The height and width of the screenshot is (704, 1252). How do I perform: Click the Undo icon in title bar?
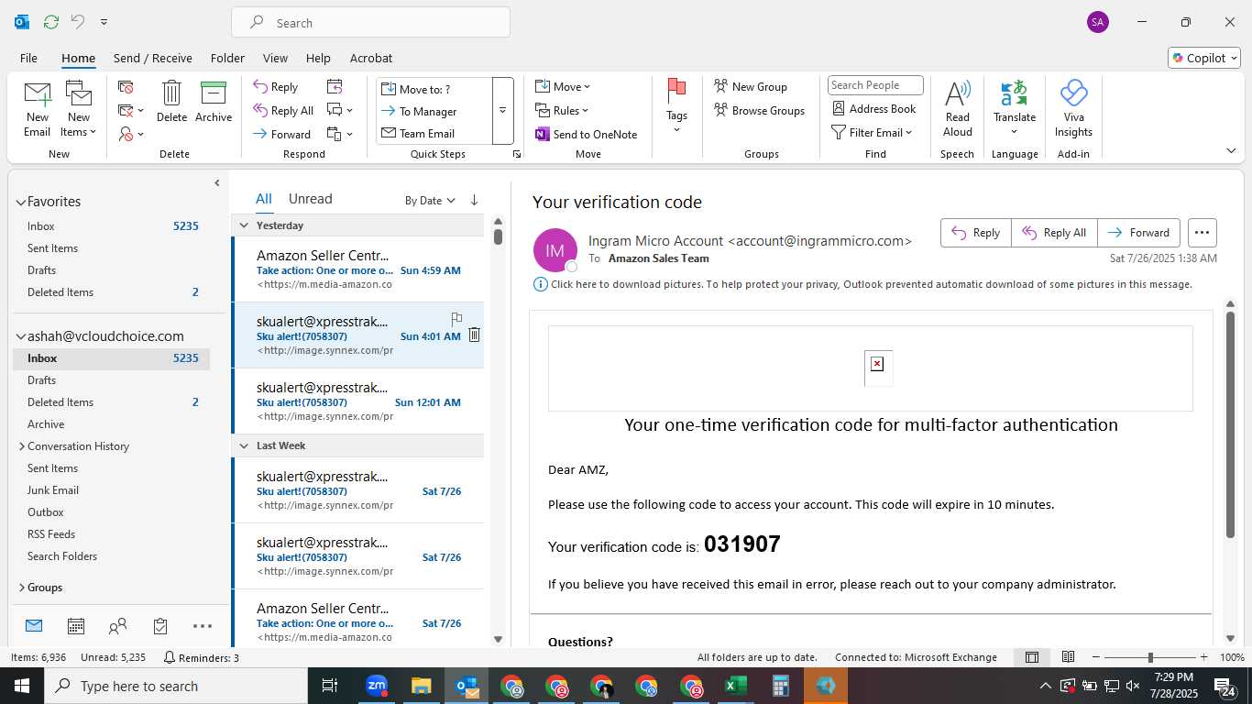click(x=77, y=21)
